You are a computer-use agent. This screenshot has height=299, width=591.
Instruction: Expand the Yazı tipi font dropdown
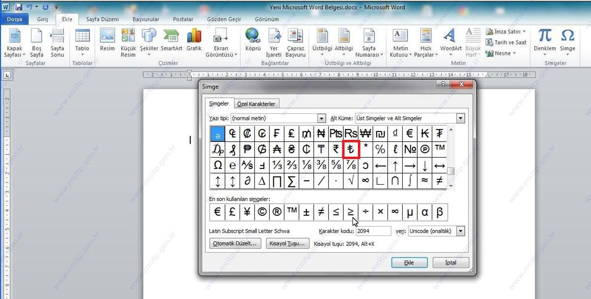[322, 118]
